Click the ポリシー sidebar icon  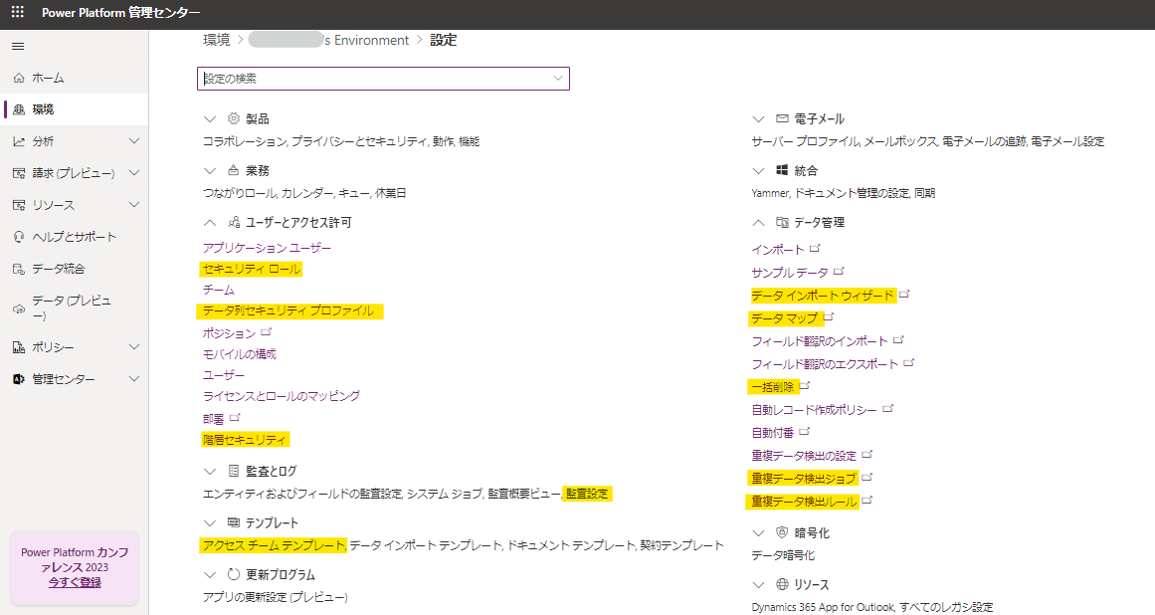pyautogui.click(x=19, y=347)
